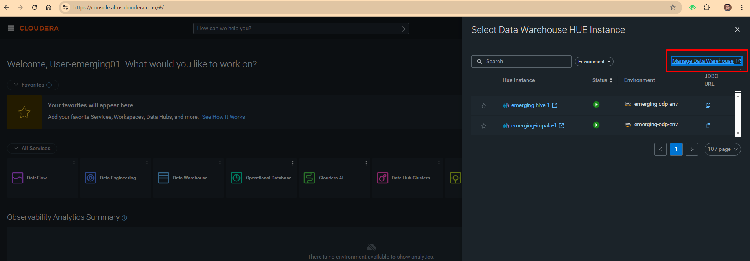Open the browser extensions puzzle icon
This screenshot has width=750, height=261.
(707, 7)
